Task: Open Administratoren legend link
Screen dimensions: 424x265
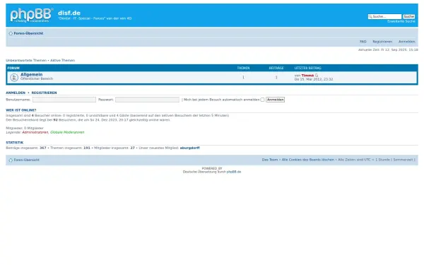Action: pyautogui.click(x=35, y=133)
